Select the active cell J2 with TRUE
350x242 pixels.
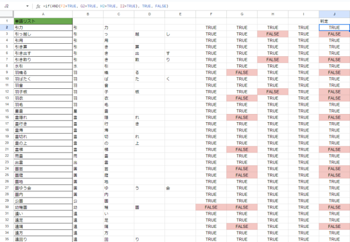pyautogui.click(x=334, y=27)
